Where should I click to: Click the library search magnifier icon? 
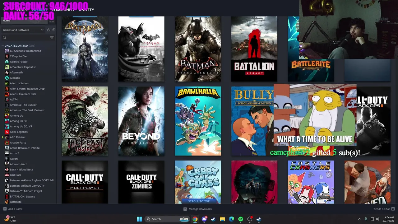tap(4, 38)
